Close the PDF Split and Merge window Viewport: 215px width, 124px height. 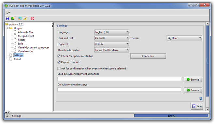tap(205, 5)
